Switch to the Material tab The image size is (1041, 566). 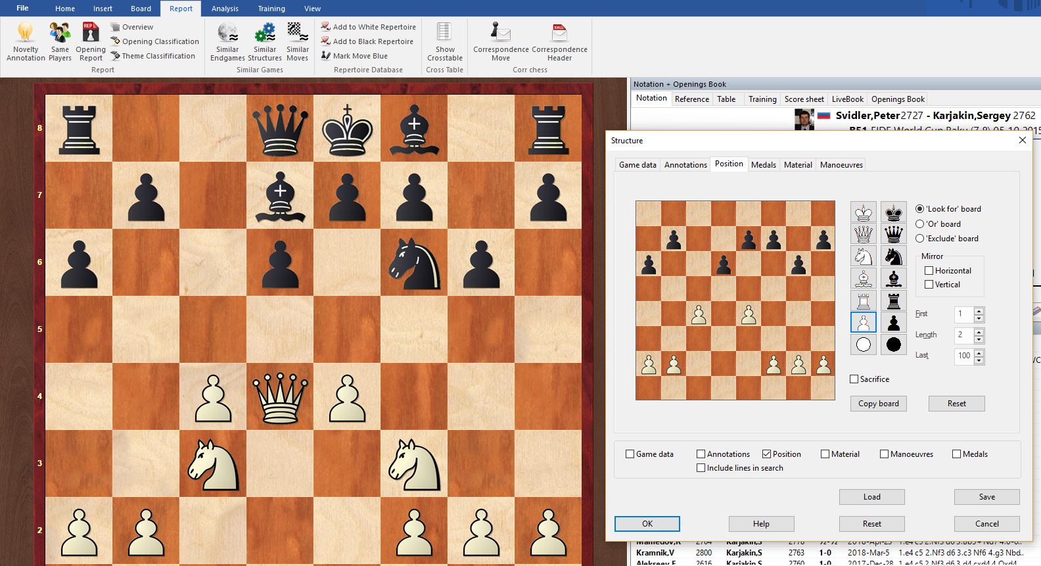(798, 165)
